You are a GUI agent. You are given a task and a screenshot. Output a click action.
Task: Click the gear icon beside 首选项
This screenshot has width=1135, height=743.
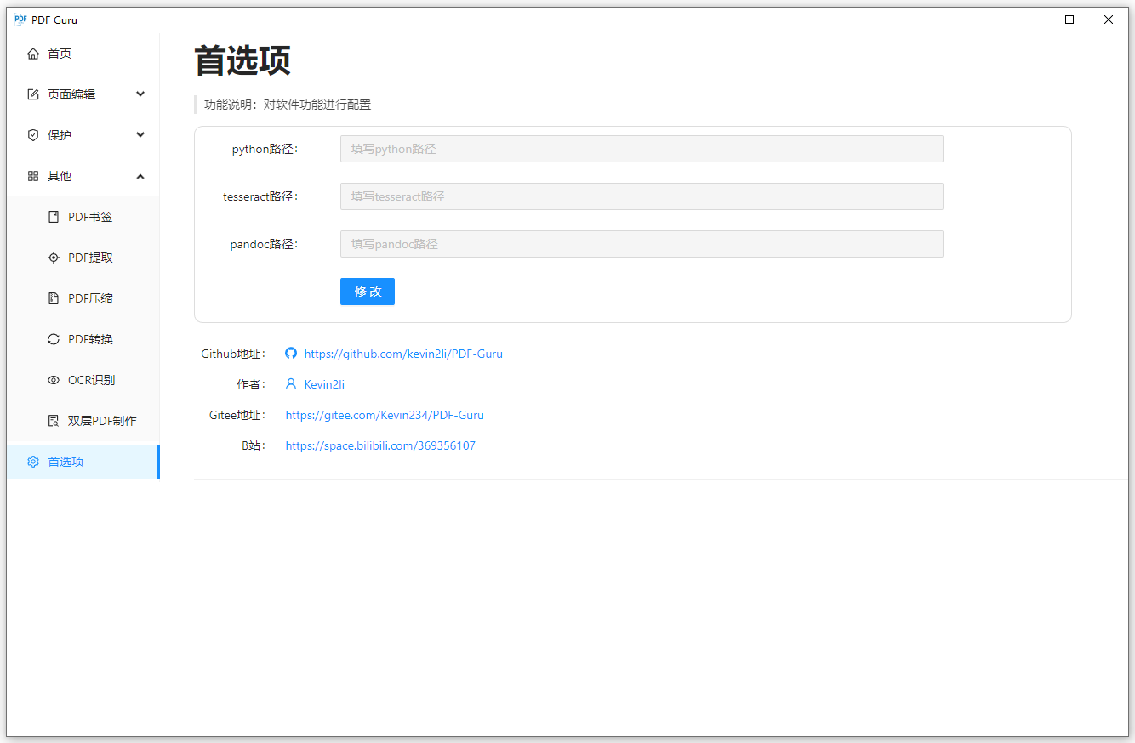tap(33, 462)
